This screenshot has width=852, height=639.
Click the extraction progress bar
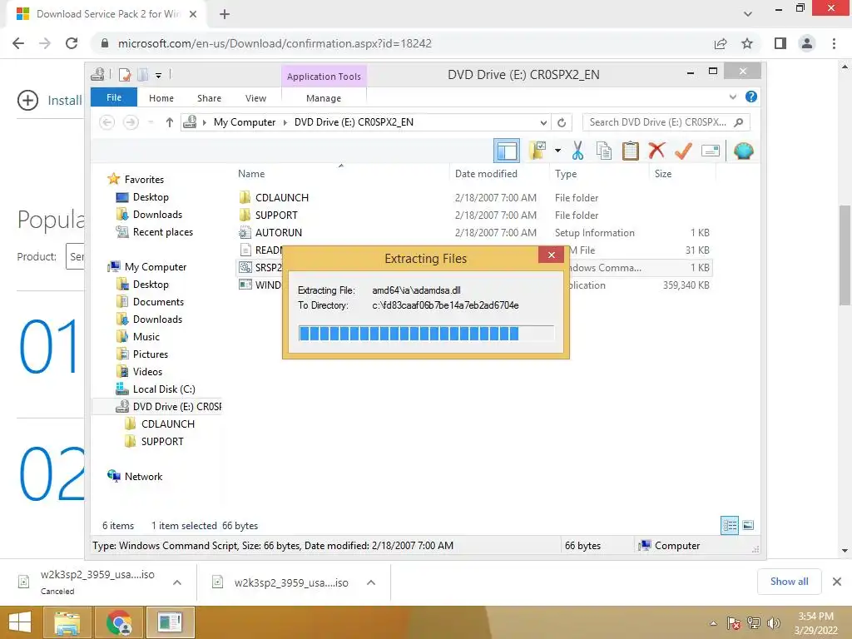tap(426, 333)
